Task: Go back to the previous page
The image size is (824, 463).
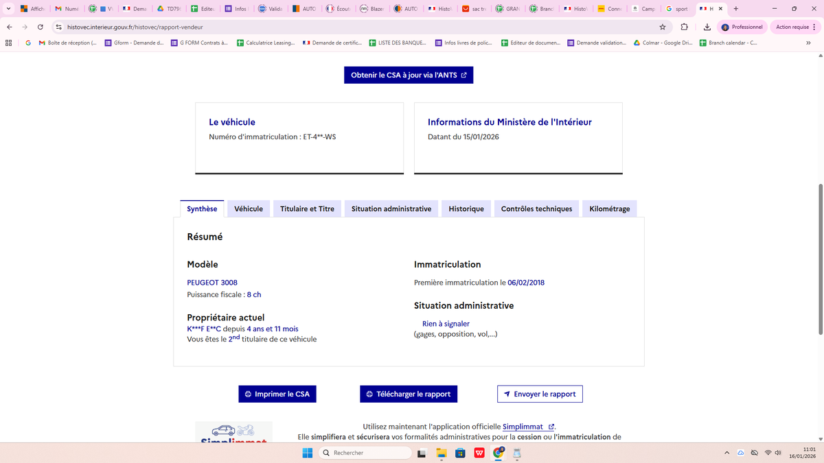Action: click(x=9, y=27)
